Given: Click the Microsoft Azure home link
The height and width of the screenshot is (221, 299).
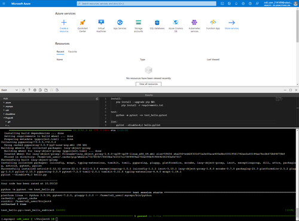Looking at the screenshot, I should [x=21, y=4].
